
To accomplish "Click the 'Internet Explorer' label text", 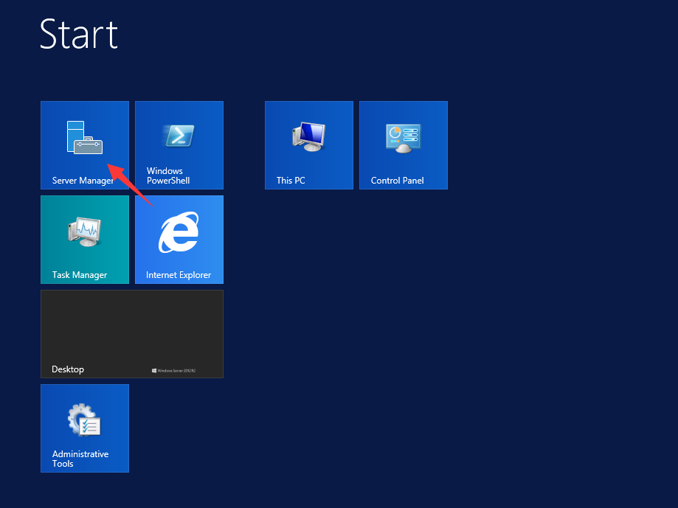I will [x=179, y=275].
